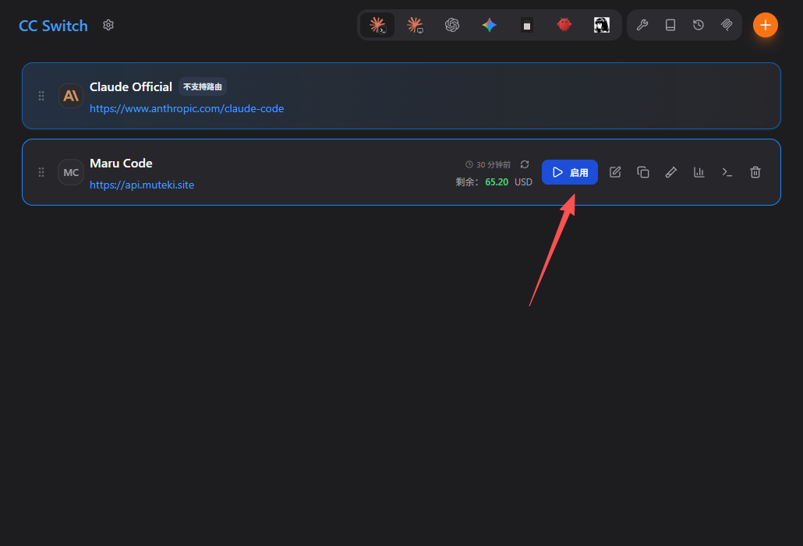Add a new provider with the orange plus button

pyautogui.click(x=766, y=25)
